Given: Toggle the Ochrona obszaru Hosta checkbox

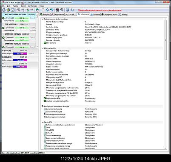Looking at the screenshot, I should [45, 141].
